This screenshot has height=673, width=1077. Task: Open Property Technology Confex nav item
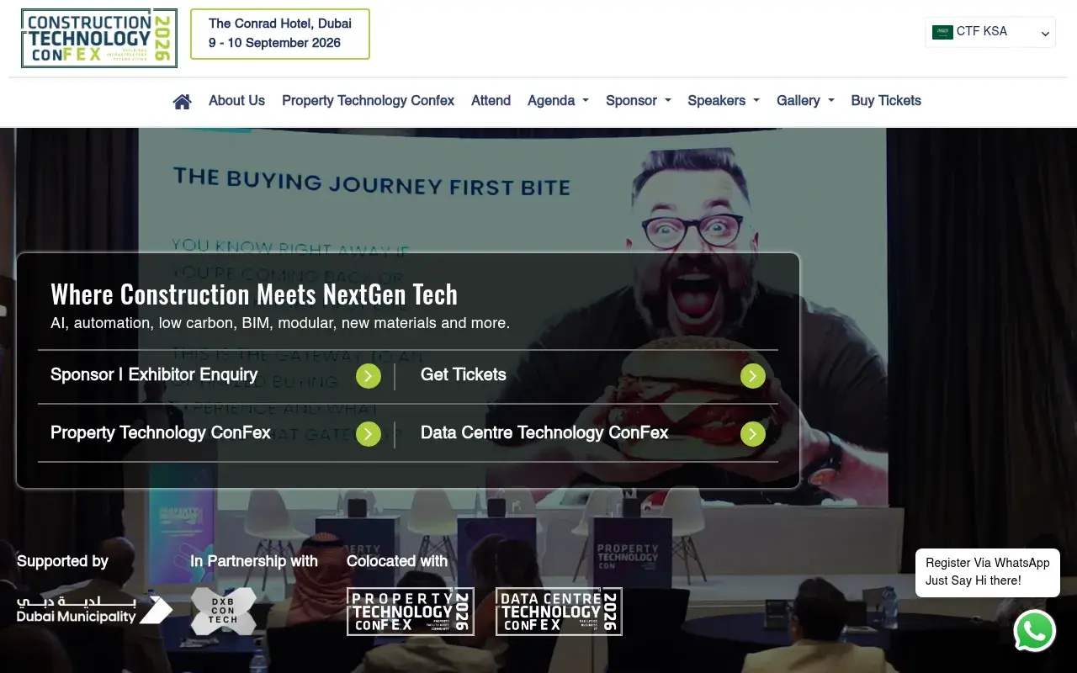click(x=368, y=101)
